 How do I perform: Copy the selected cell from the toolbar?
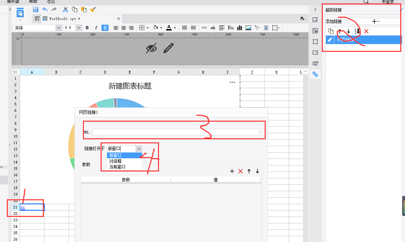pyautogui.click(x=75, y=9)
